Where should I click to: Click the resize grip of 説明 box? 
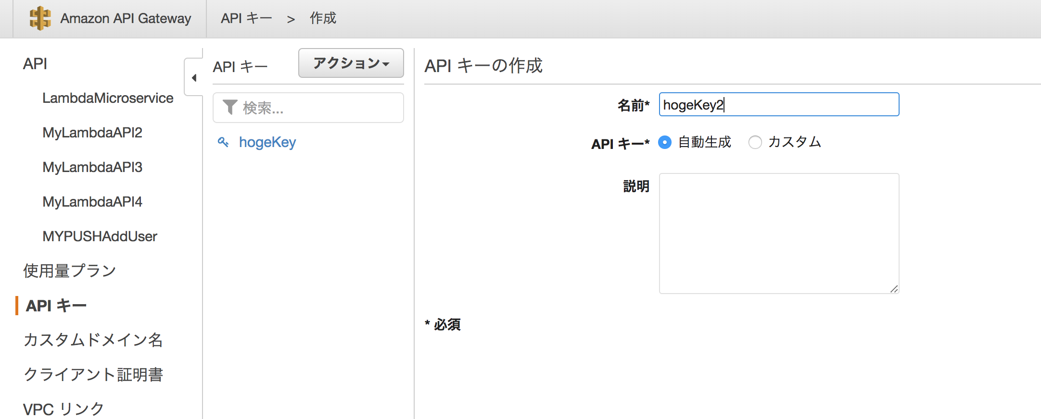pyautogui.click(x=894, y=289)
